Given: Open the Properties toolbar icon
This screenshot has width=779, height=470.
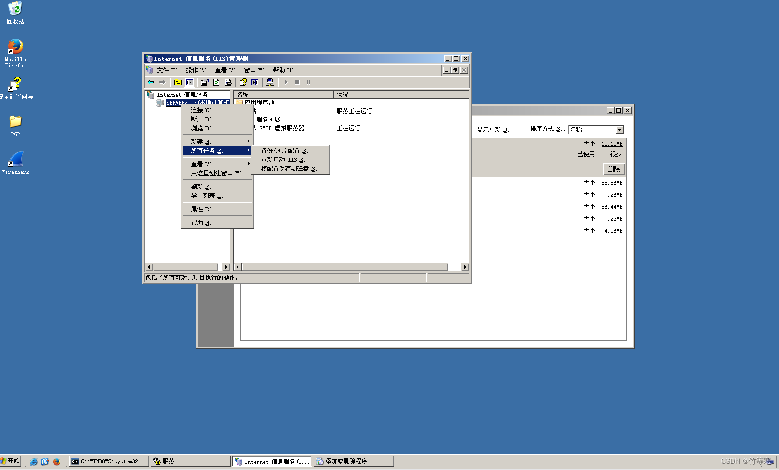Looking at the screenshot, I should coord(204,82).
